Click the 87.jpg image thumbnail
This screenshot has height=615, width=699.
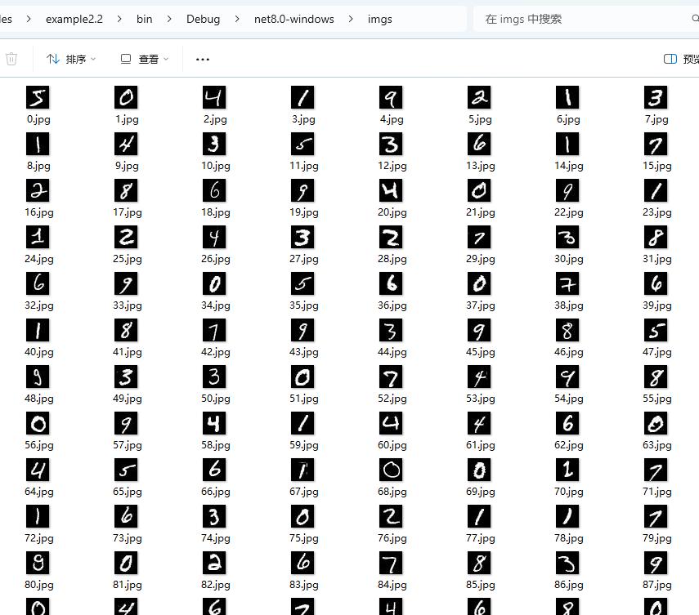click(656, 563)
